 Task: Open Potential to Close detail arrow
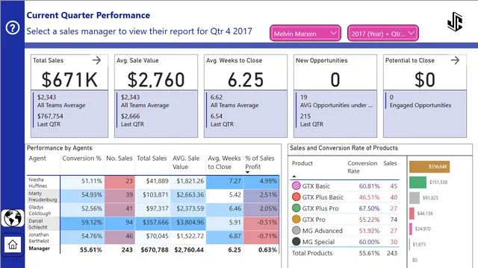(x=455, y=60)
